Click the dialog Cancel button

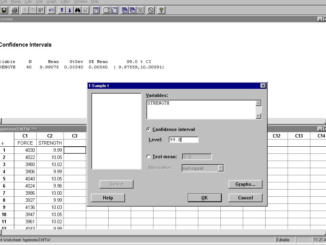pos(245,198)
